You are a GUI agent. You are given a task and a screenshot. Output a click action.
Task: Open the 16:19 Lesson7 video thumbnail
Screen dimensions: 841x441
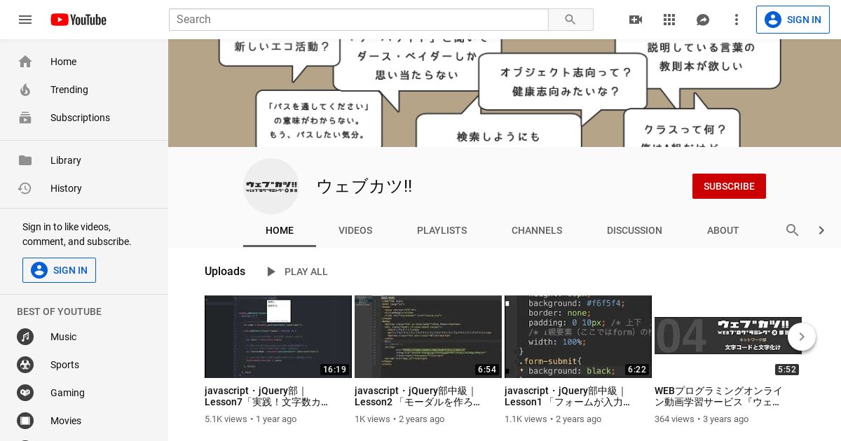278,337
